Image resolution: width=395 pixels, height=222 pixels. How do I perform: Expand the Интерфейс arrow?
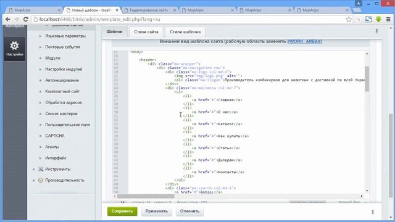tap(40, 158)
